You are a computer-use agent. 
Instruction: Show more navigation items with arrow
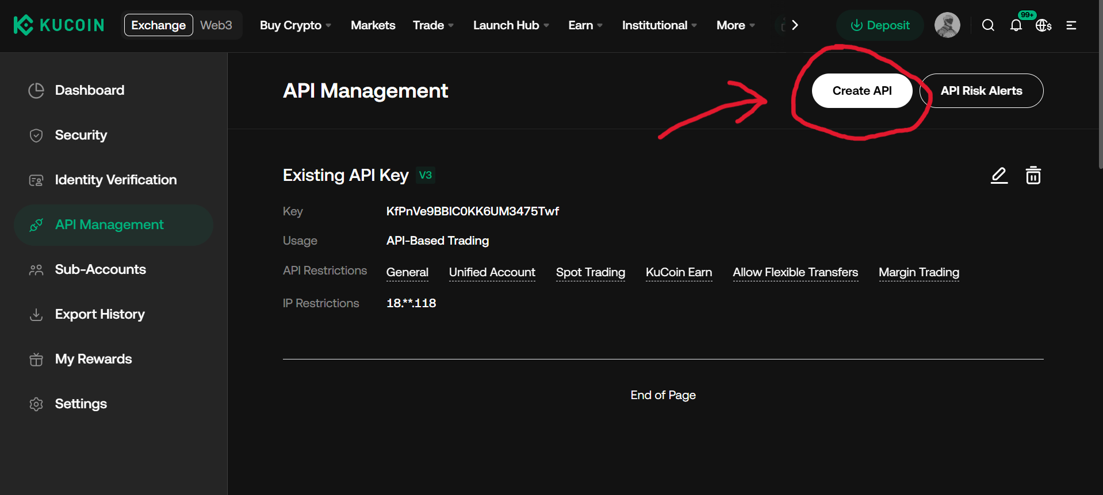pos(795,25)
